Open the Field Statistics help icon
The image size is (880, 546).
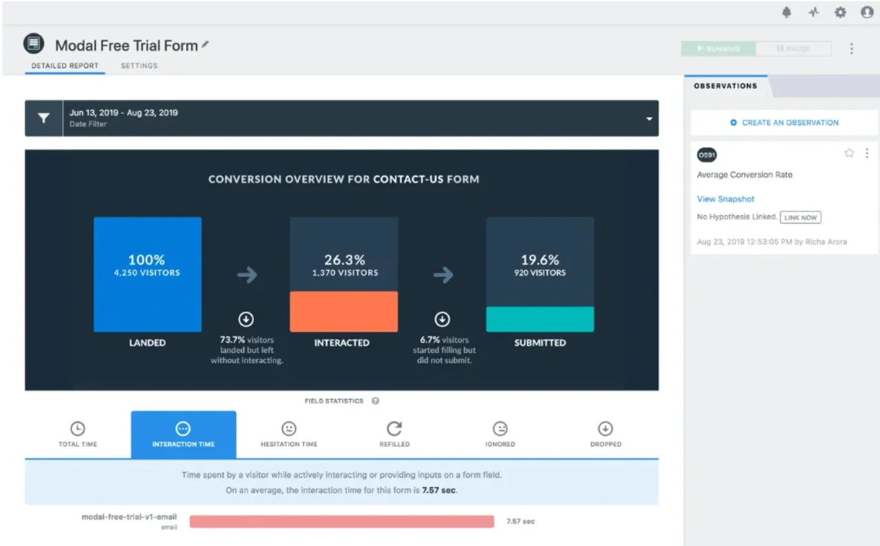click(x=375, y=401)
